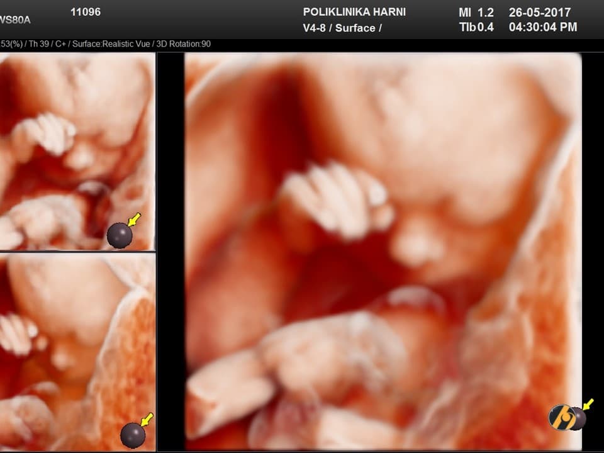This screenshot has height=453, width=604.
Task: Click the 'MI 1.2' value
Action: pos(476,13)
